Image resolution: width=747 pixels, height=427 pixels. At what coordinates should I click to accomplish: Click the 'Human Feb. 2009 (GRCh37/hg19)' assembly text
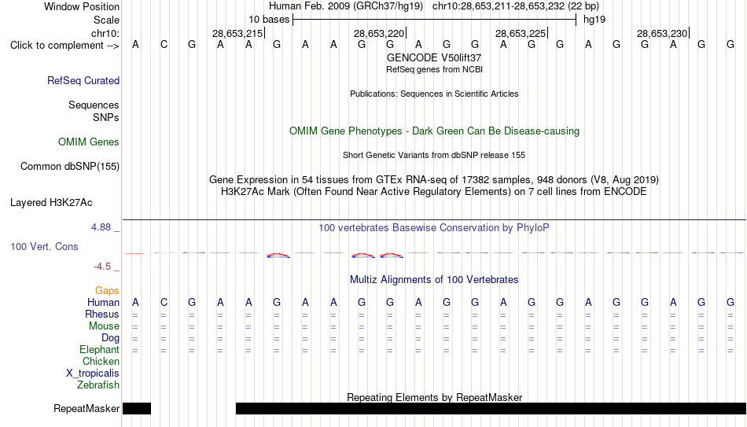(346, 6)
